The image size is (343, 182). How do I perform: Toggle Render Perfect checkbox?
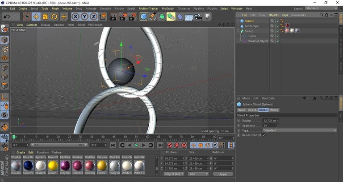264,135
